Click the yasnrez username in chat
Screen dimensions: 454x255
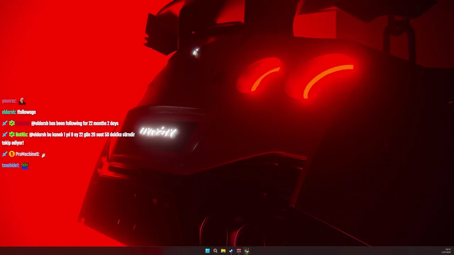click(x=9, y=101)
